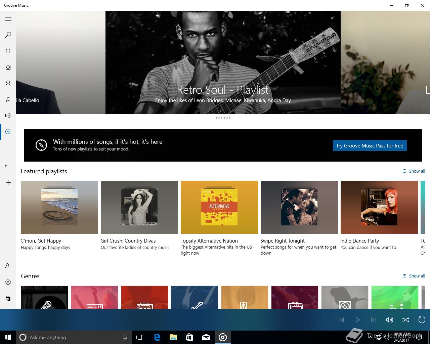
Task: Click the left partial carousel banner
Action: coord(61,62)
